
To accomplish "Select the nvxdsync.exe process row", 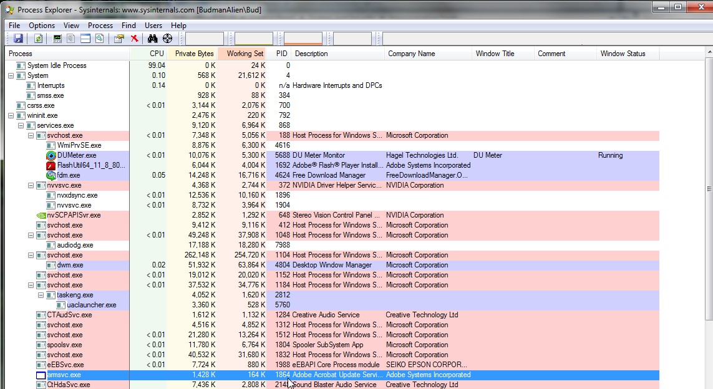I will point(332,195).
